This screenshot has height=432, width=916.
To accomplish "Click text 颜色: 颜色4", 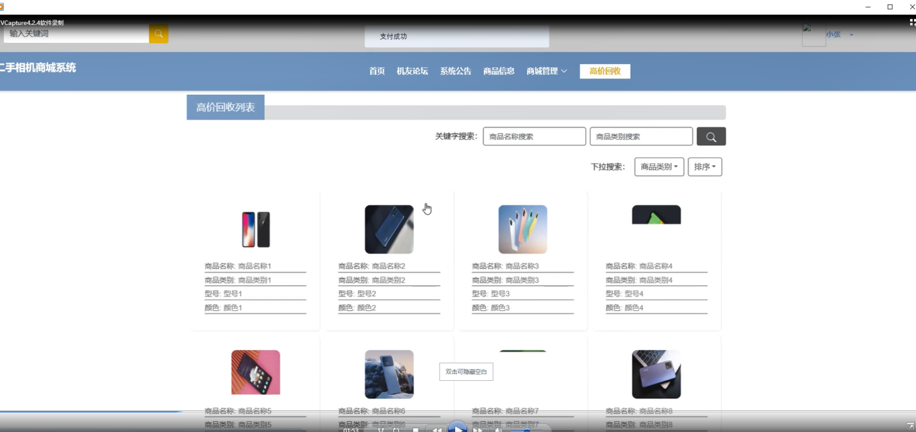I will click(624, 308).
